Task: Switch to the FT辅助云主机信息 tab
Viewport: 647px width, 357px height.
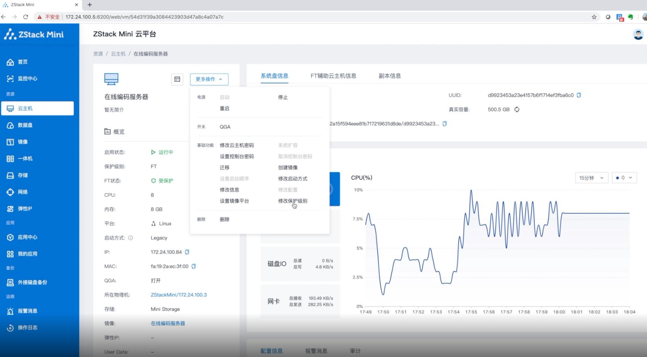Action: point(333,76)
